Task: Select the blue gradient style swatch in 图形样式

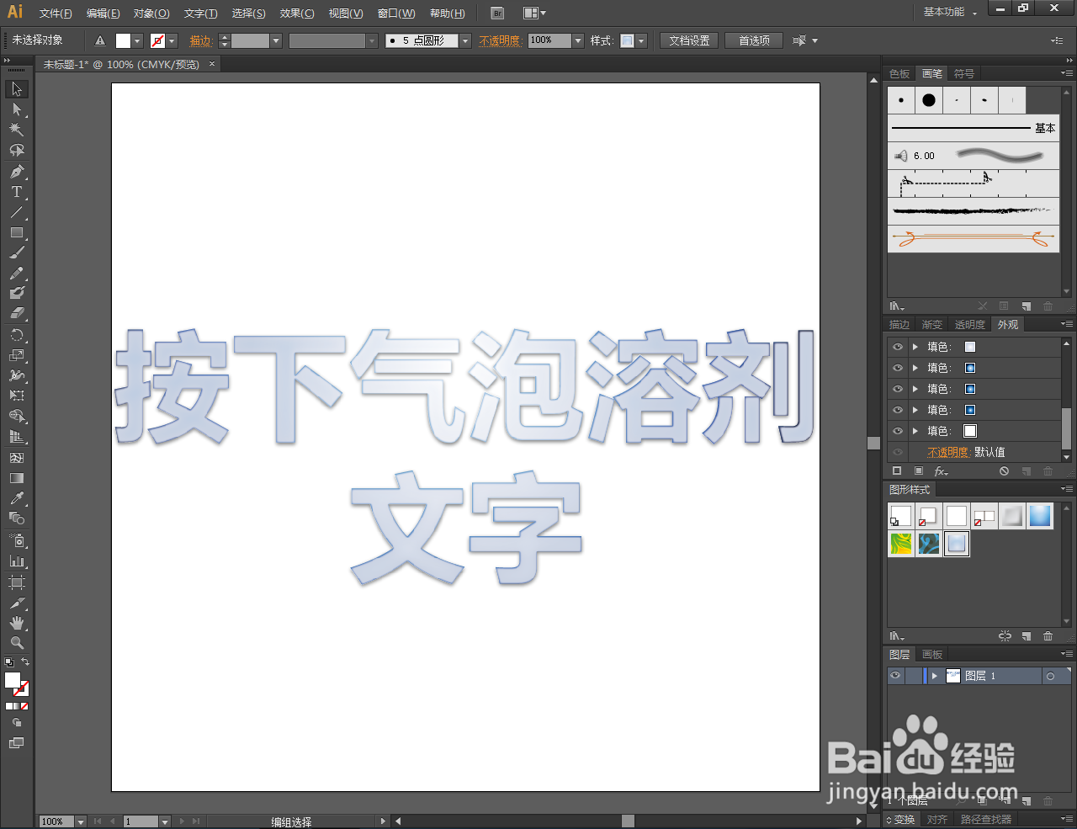Action: (1040, 516)
